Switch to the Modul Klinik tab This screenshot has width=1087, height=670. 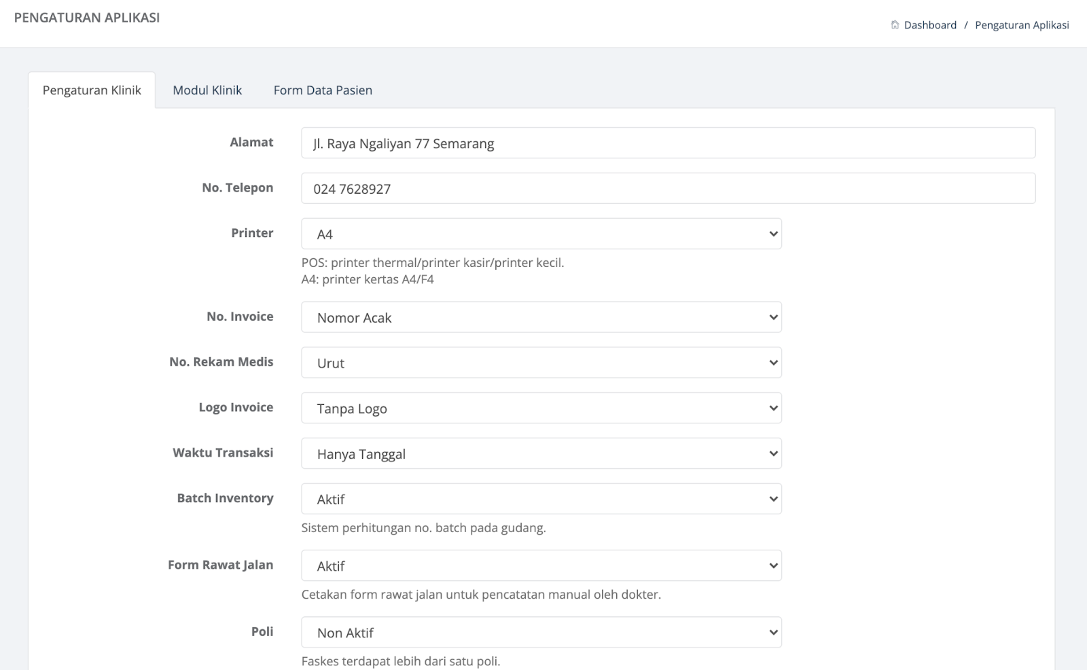click(x=207, y=90)
